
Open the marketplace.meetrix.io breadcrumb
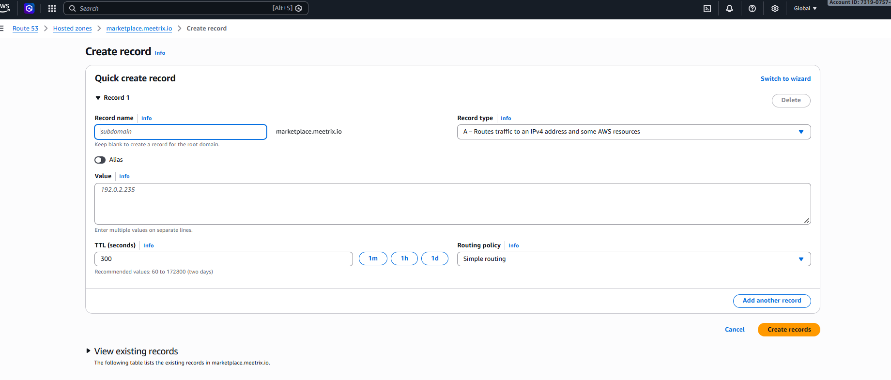pos(139,29)
